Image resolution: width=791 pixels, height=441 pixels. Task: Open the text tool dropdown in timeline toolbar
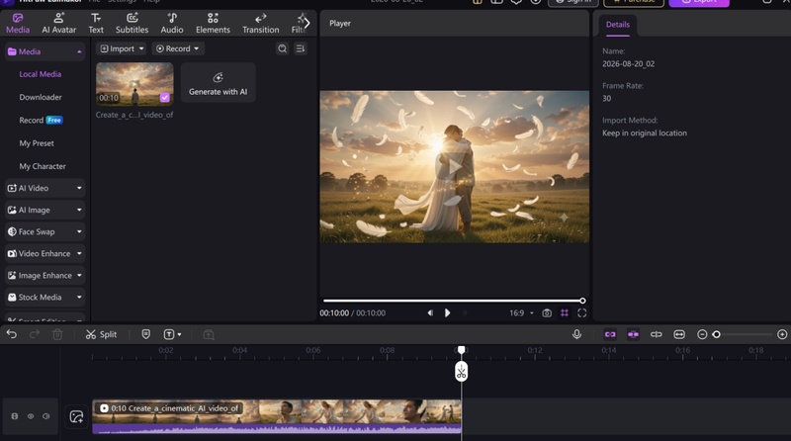[172, 334]
